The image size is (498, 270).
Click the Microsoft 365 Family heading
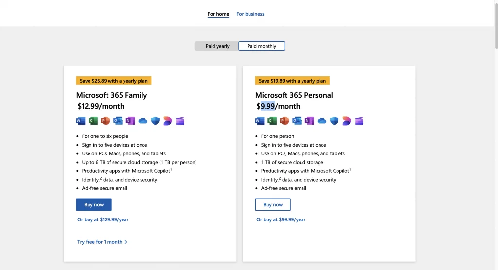[x=111, y=95]
